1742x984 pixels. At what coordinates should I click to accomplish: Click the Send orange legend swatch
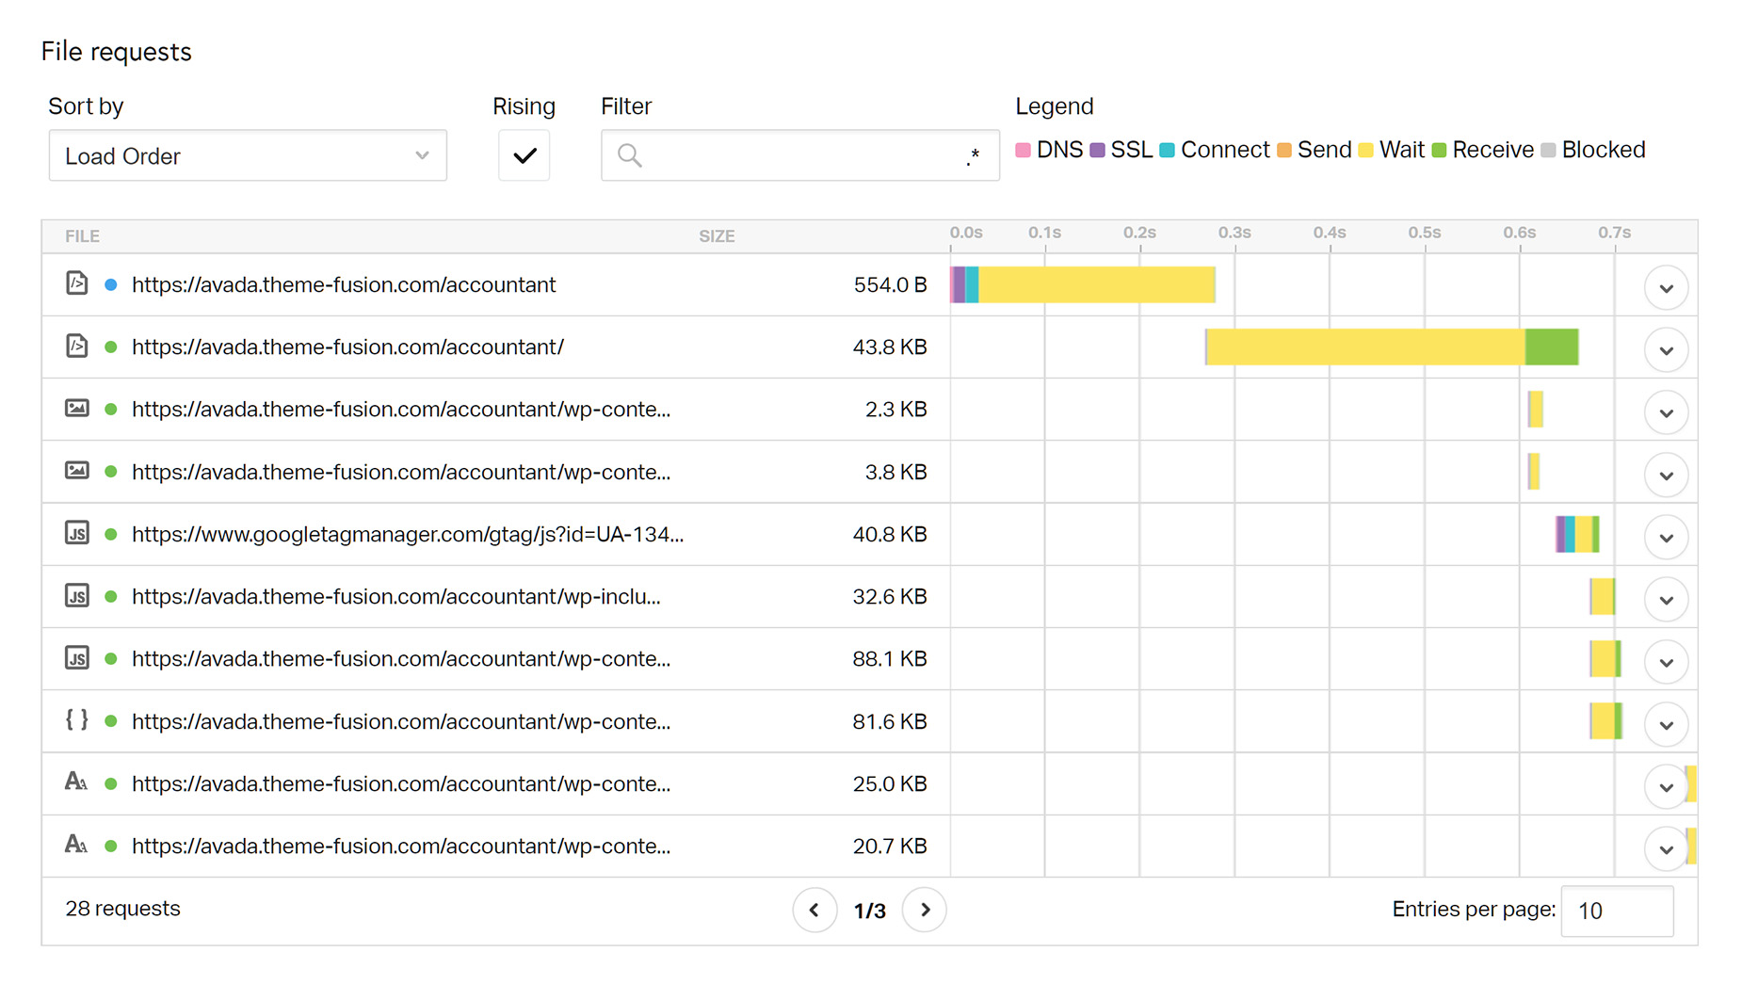click(x=1284, y=150)
